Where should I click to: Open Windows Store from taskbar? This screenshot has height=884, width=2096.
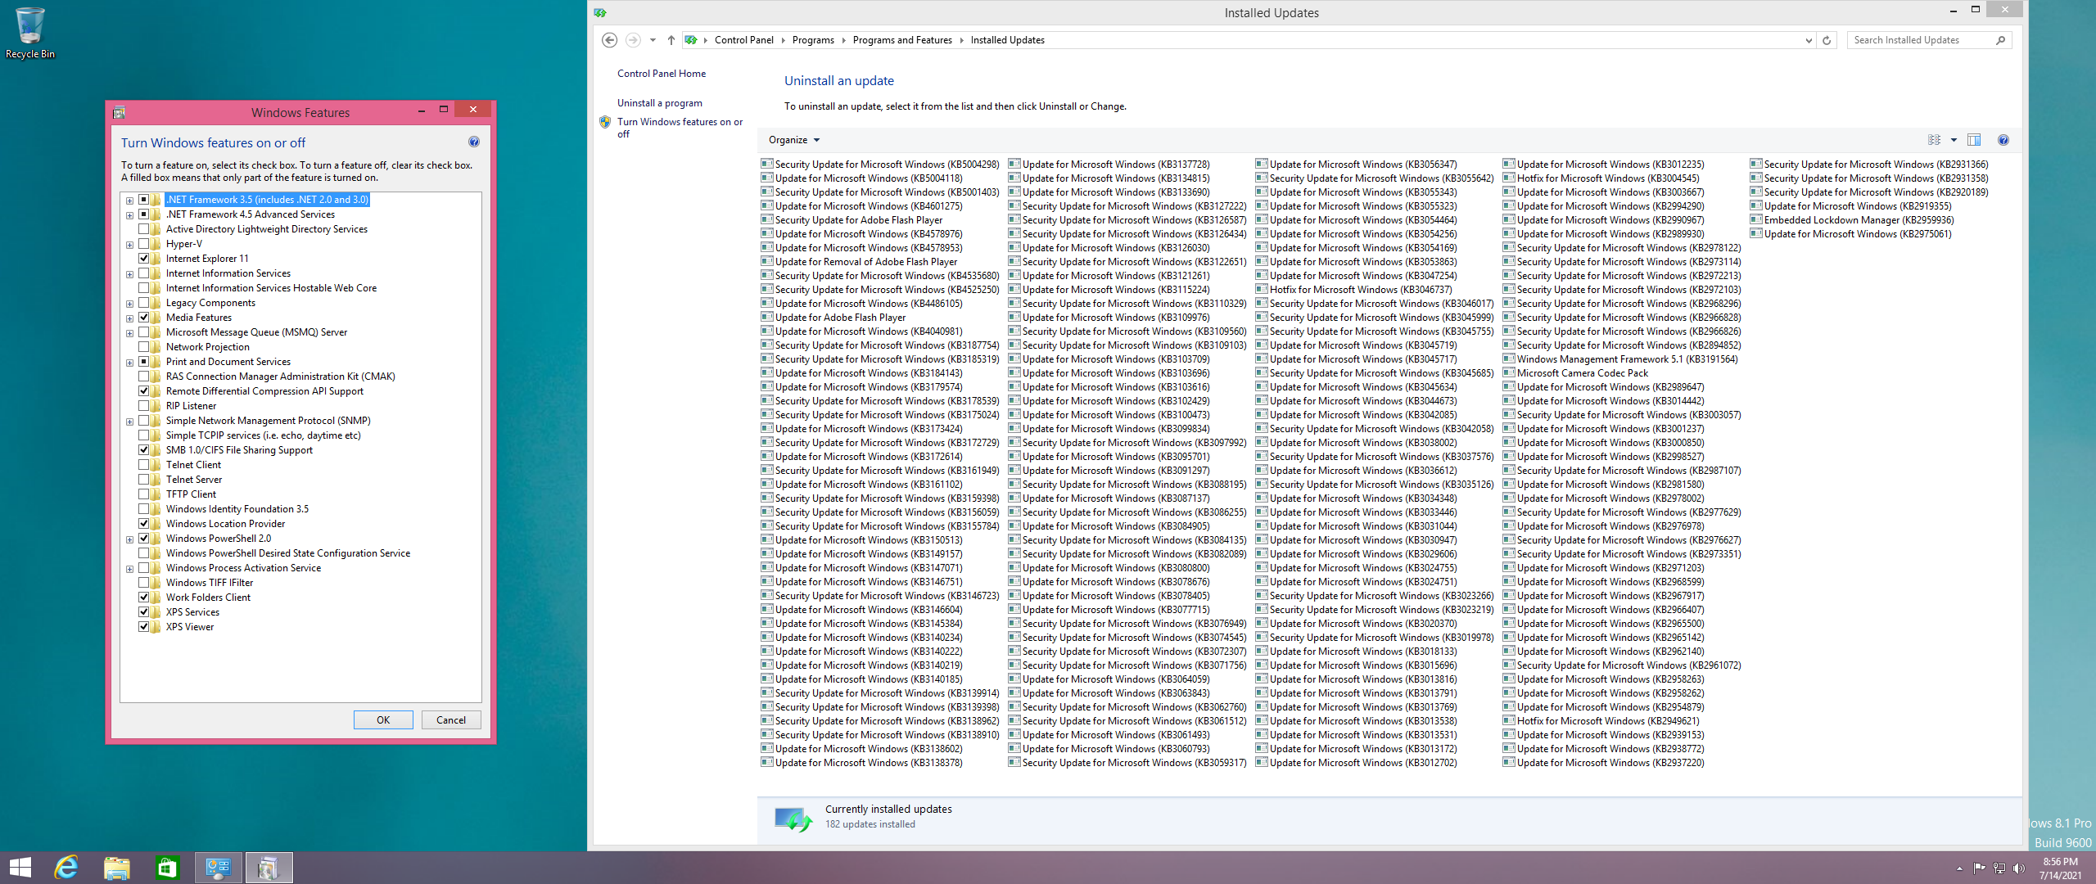click(167, 868)
